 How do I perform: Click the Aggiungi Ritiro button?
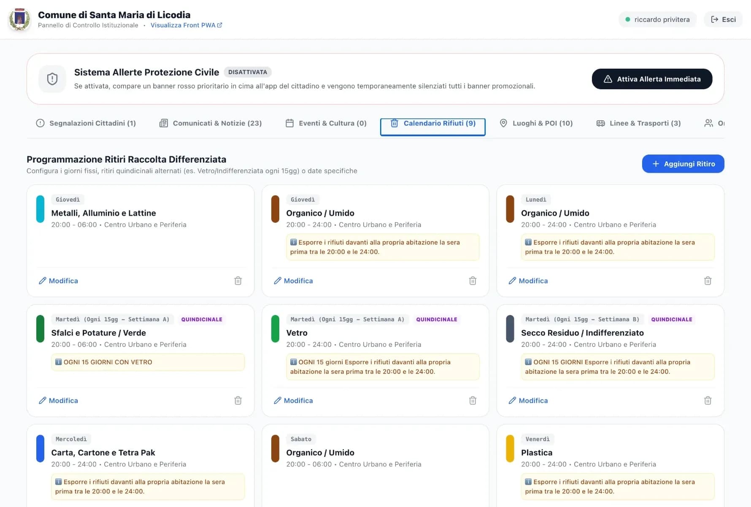(x=683, y=164)
